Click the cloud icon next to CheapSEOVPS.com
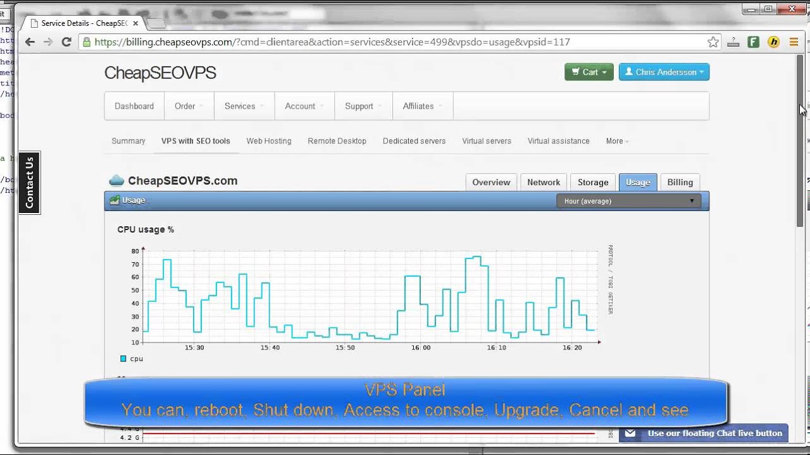This screenshot has width=810, height=455. click(x=116, y=181)
